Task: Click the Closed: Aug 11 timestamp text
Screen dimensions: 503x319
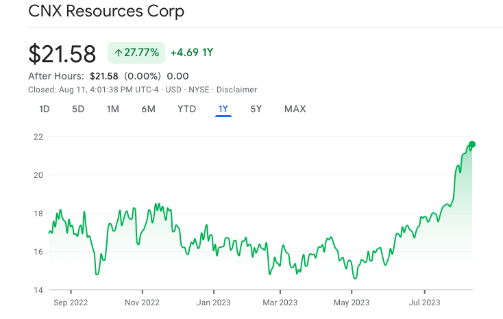Action: [93, 90]
